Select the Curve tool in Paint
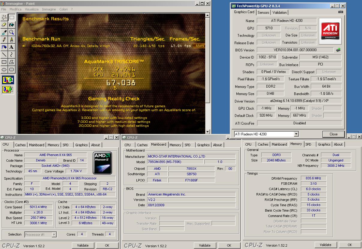The width and height of the screenshot is (362, 249). [x=11, y=55]
